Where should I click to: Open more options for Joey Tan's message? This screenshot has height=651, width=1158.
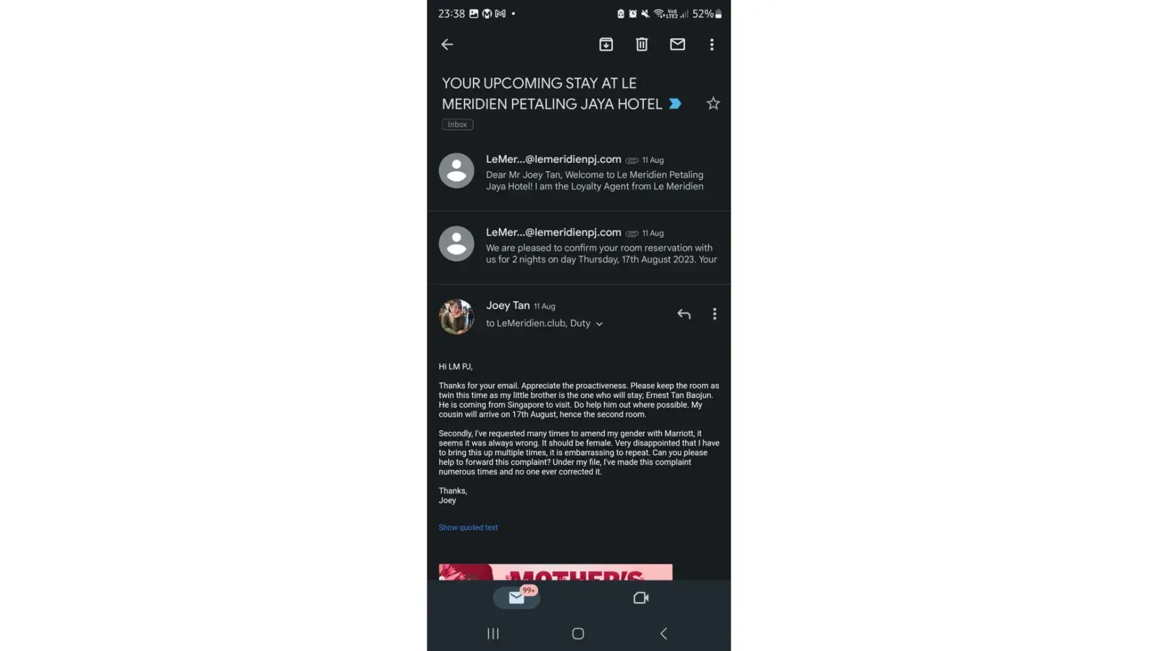point(714,314)
